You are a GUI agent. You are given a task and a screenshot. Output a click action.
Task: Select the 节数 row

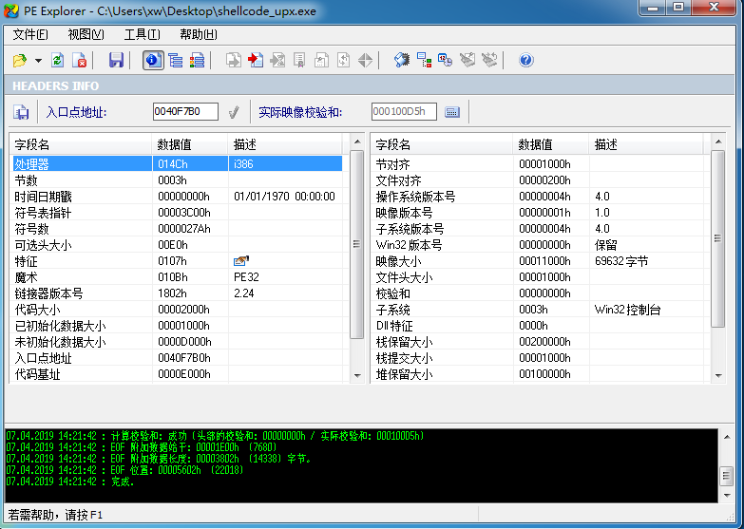176,180
